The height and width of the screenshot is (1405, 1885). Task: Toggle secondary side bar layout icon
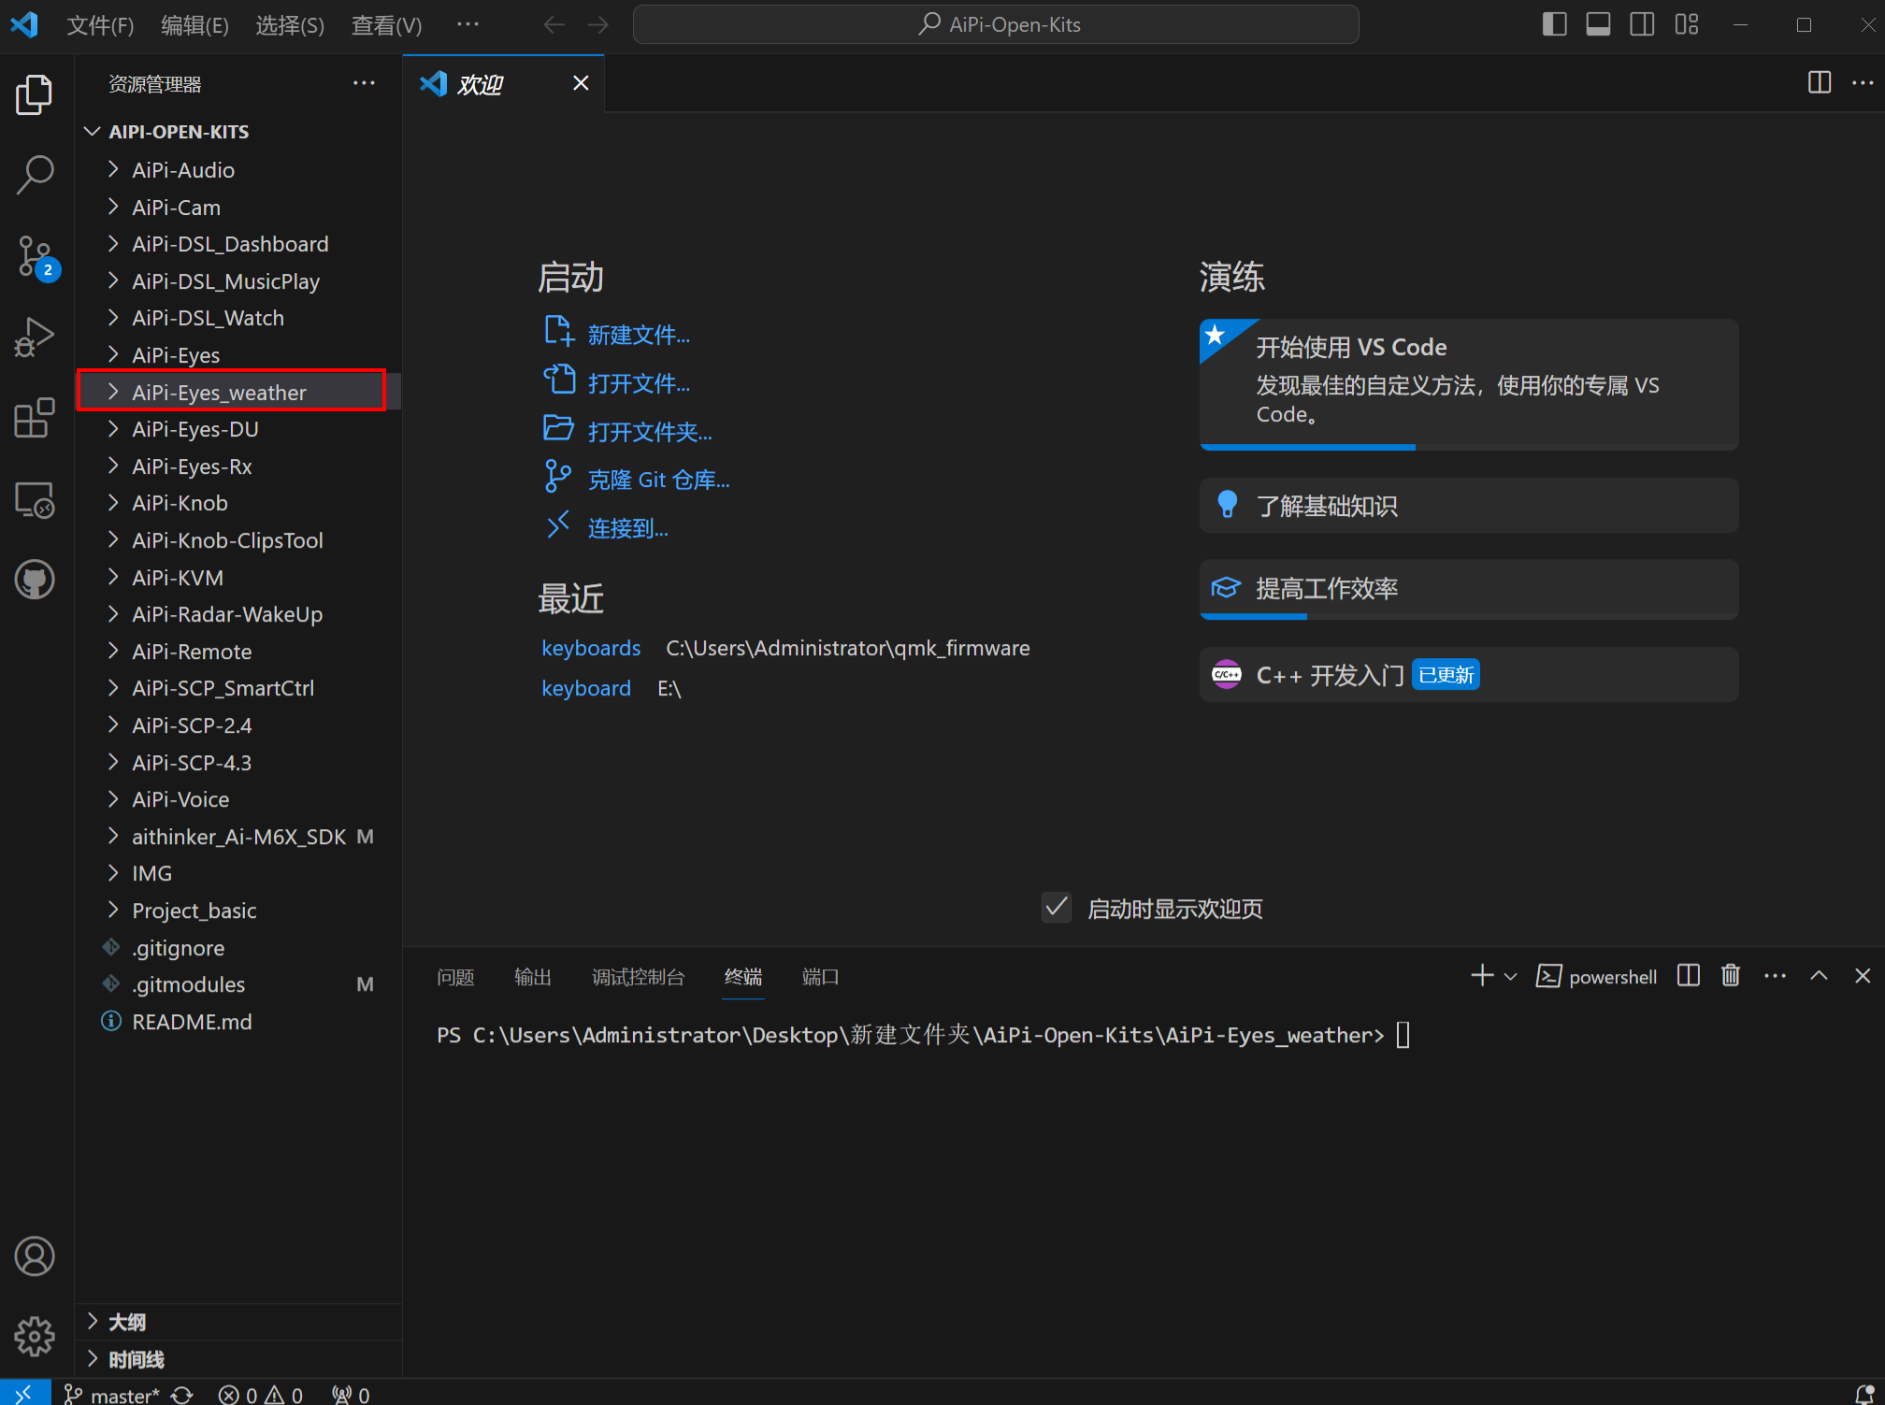click(x=1642, y=24)
